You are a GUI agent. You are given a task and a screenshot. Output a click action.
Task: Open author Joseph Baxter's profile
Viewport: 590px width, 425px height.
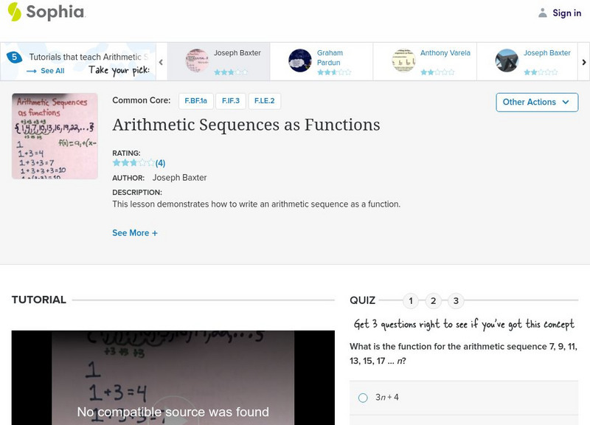179,178
